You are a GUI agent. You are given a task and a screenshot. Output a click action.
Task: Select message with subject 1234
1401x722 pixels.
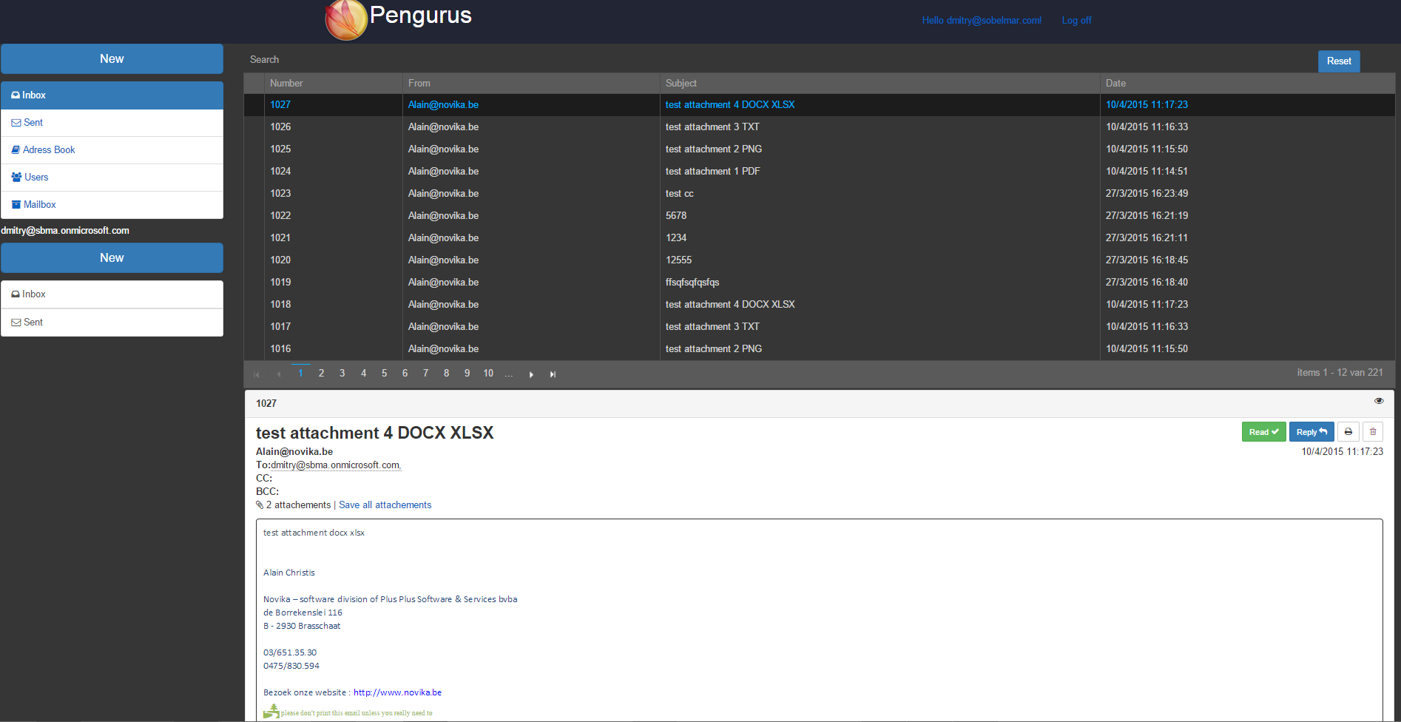[820, 238]
